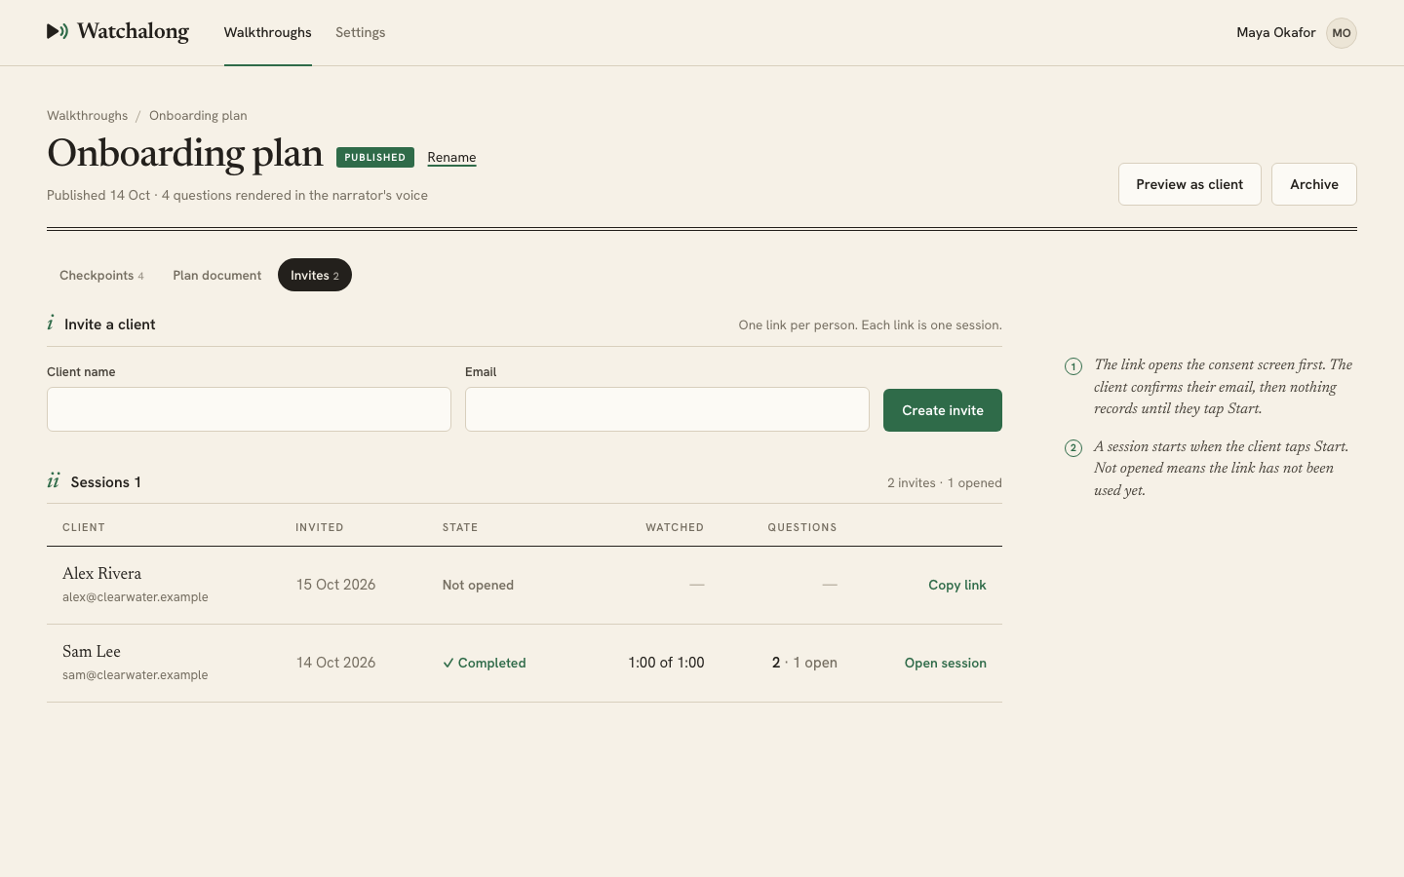Click the Watchalong play-sound logo icon
1404x877 pixels.
[x=58, y=31]
